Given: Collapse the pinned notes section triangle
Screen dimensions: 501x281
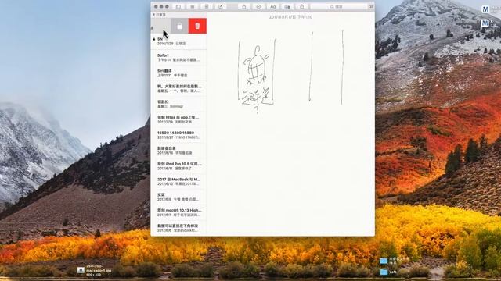Looking at the screenshot, I should coord(153,15).
